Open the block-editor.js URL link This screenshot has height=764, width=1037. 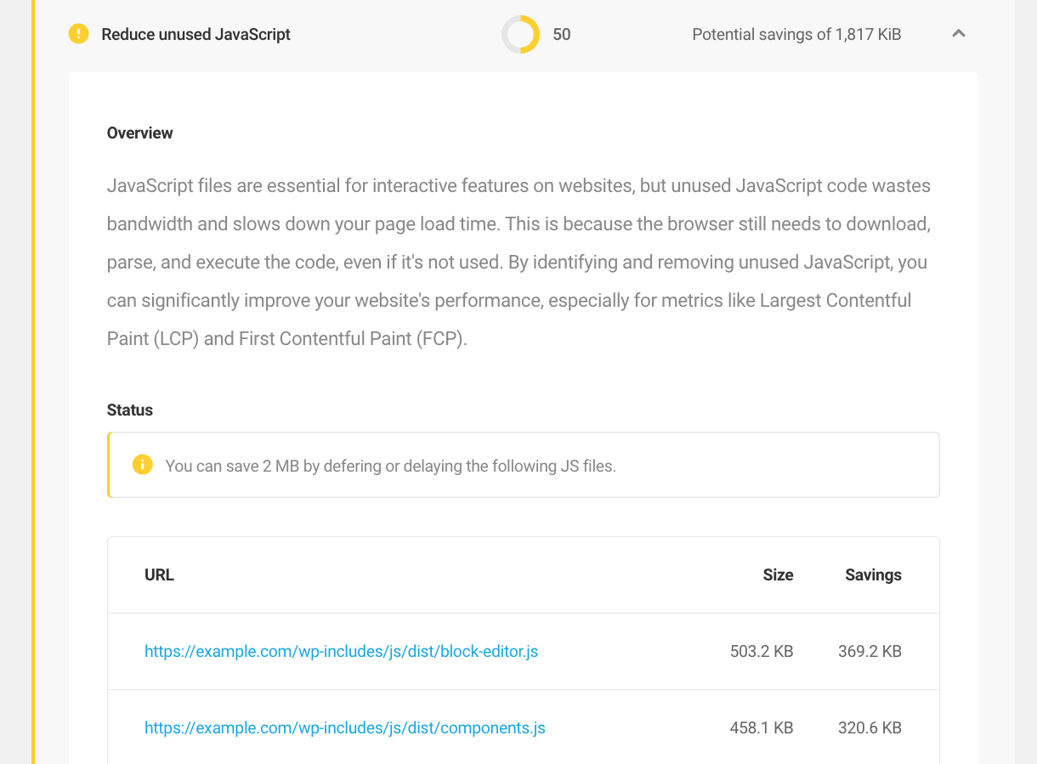[x=341, y=652]
